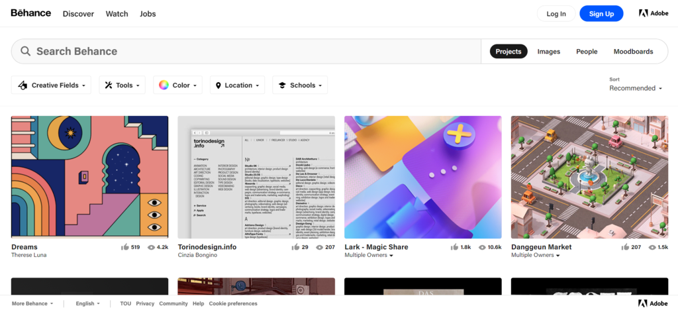678x310 pixels.
Task: Open the Community footer link
Action: (173, 303)
